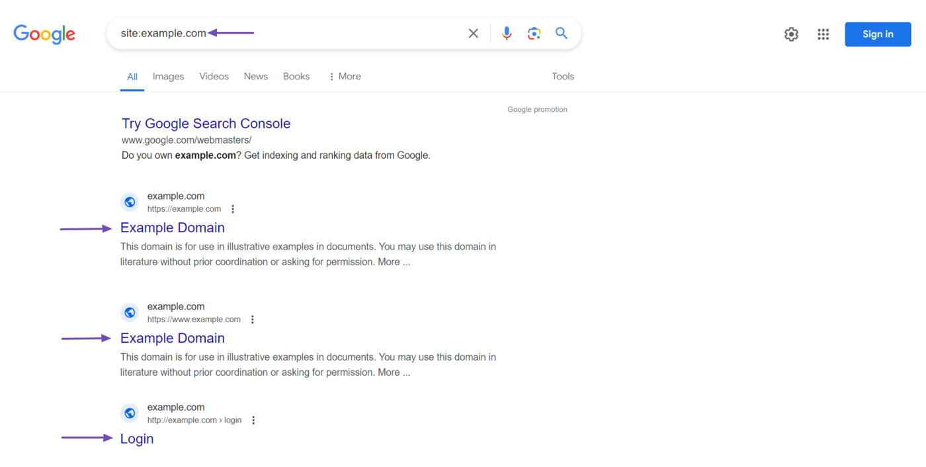Click the magnifying glass search button
The image size is (926, 467).
(562, 33)
